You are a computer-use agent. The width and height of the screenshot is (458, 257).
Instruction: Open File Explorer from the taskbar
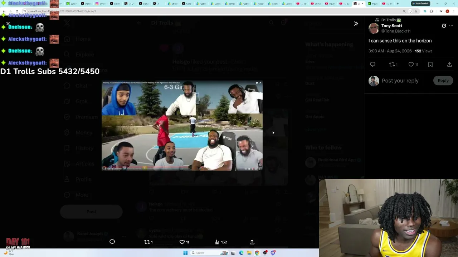pos(249,253)
